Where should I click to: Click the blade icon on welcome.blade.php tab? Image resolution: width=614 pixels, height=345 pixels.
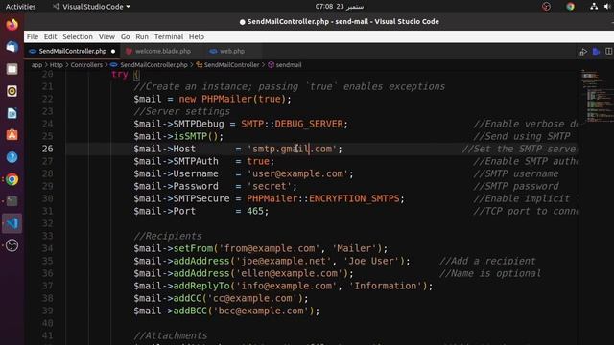click(130, 51)
